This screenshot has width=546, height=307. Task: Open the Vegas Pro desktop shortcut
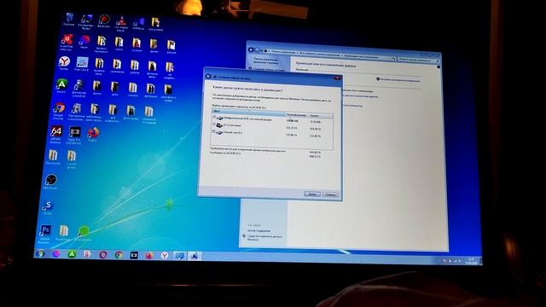[x=74, y=135]
